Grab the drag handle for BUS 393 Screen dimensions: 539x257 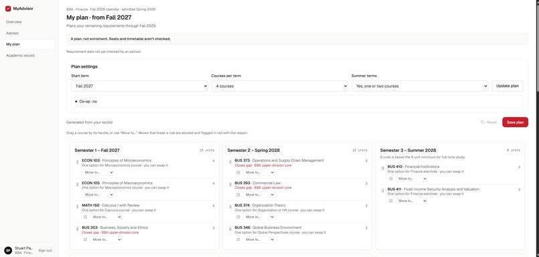point(230,185)
